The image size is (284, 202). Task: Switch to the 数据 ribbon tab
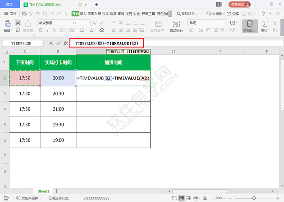pyautogui.click(x=113, y=14)
